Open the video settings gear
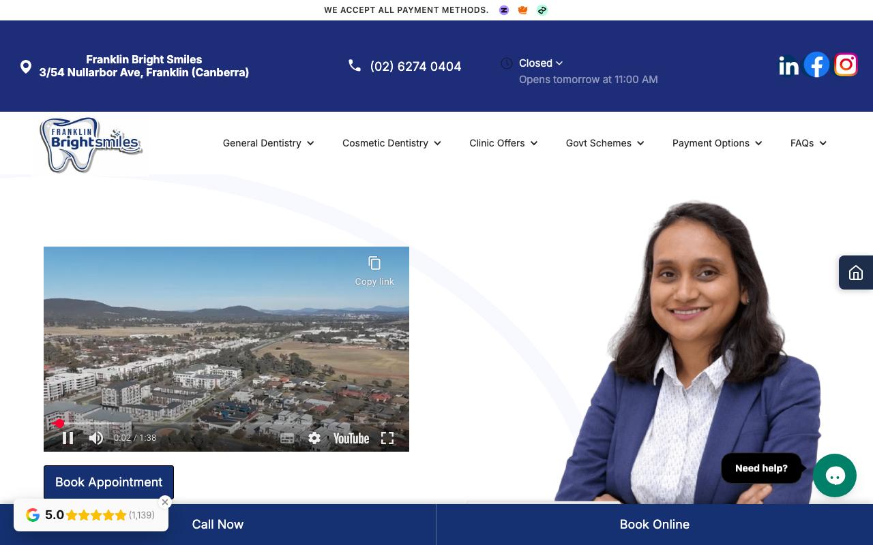This screenshot has height=545, width=873. click(x=314, y=438)
